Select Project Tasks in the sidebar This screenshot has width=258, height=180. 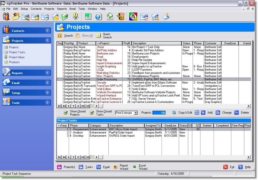click(x=17, y=52)
